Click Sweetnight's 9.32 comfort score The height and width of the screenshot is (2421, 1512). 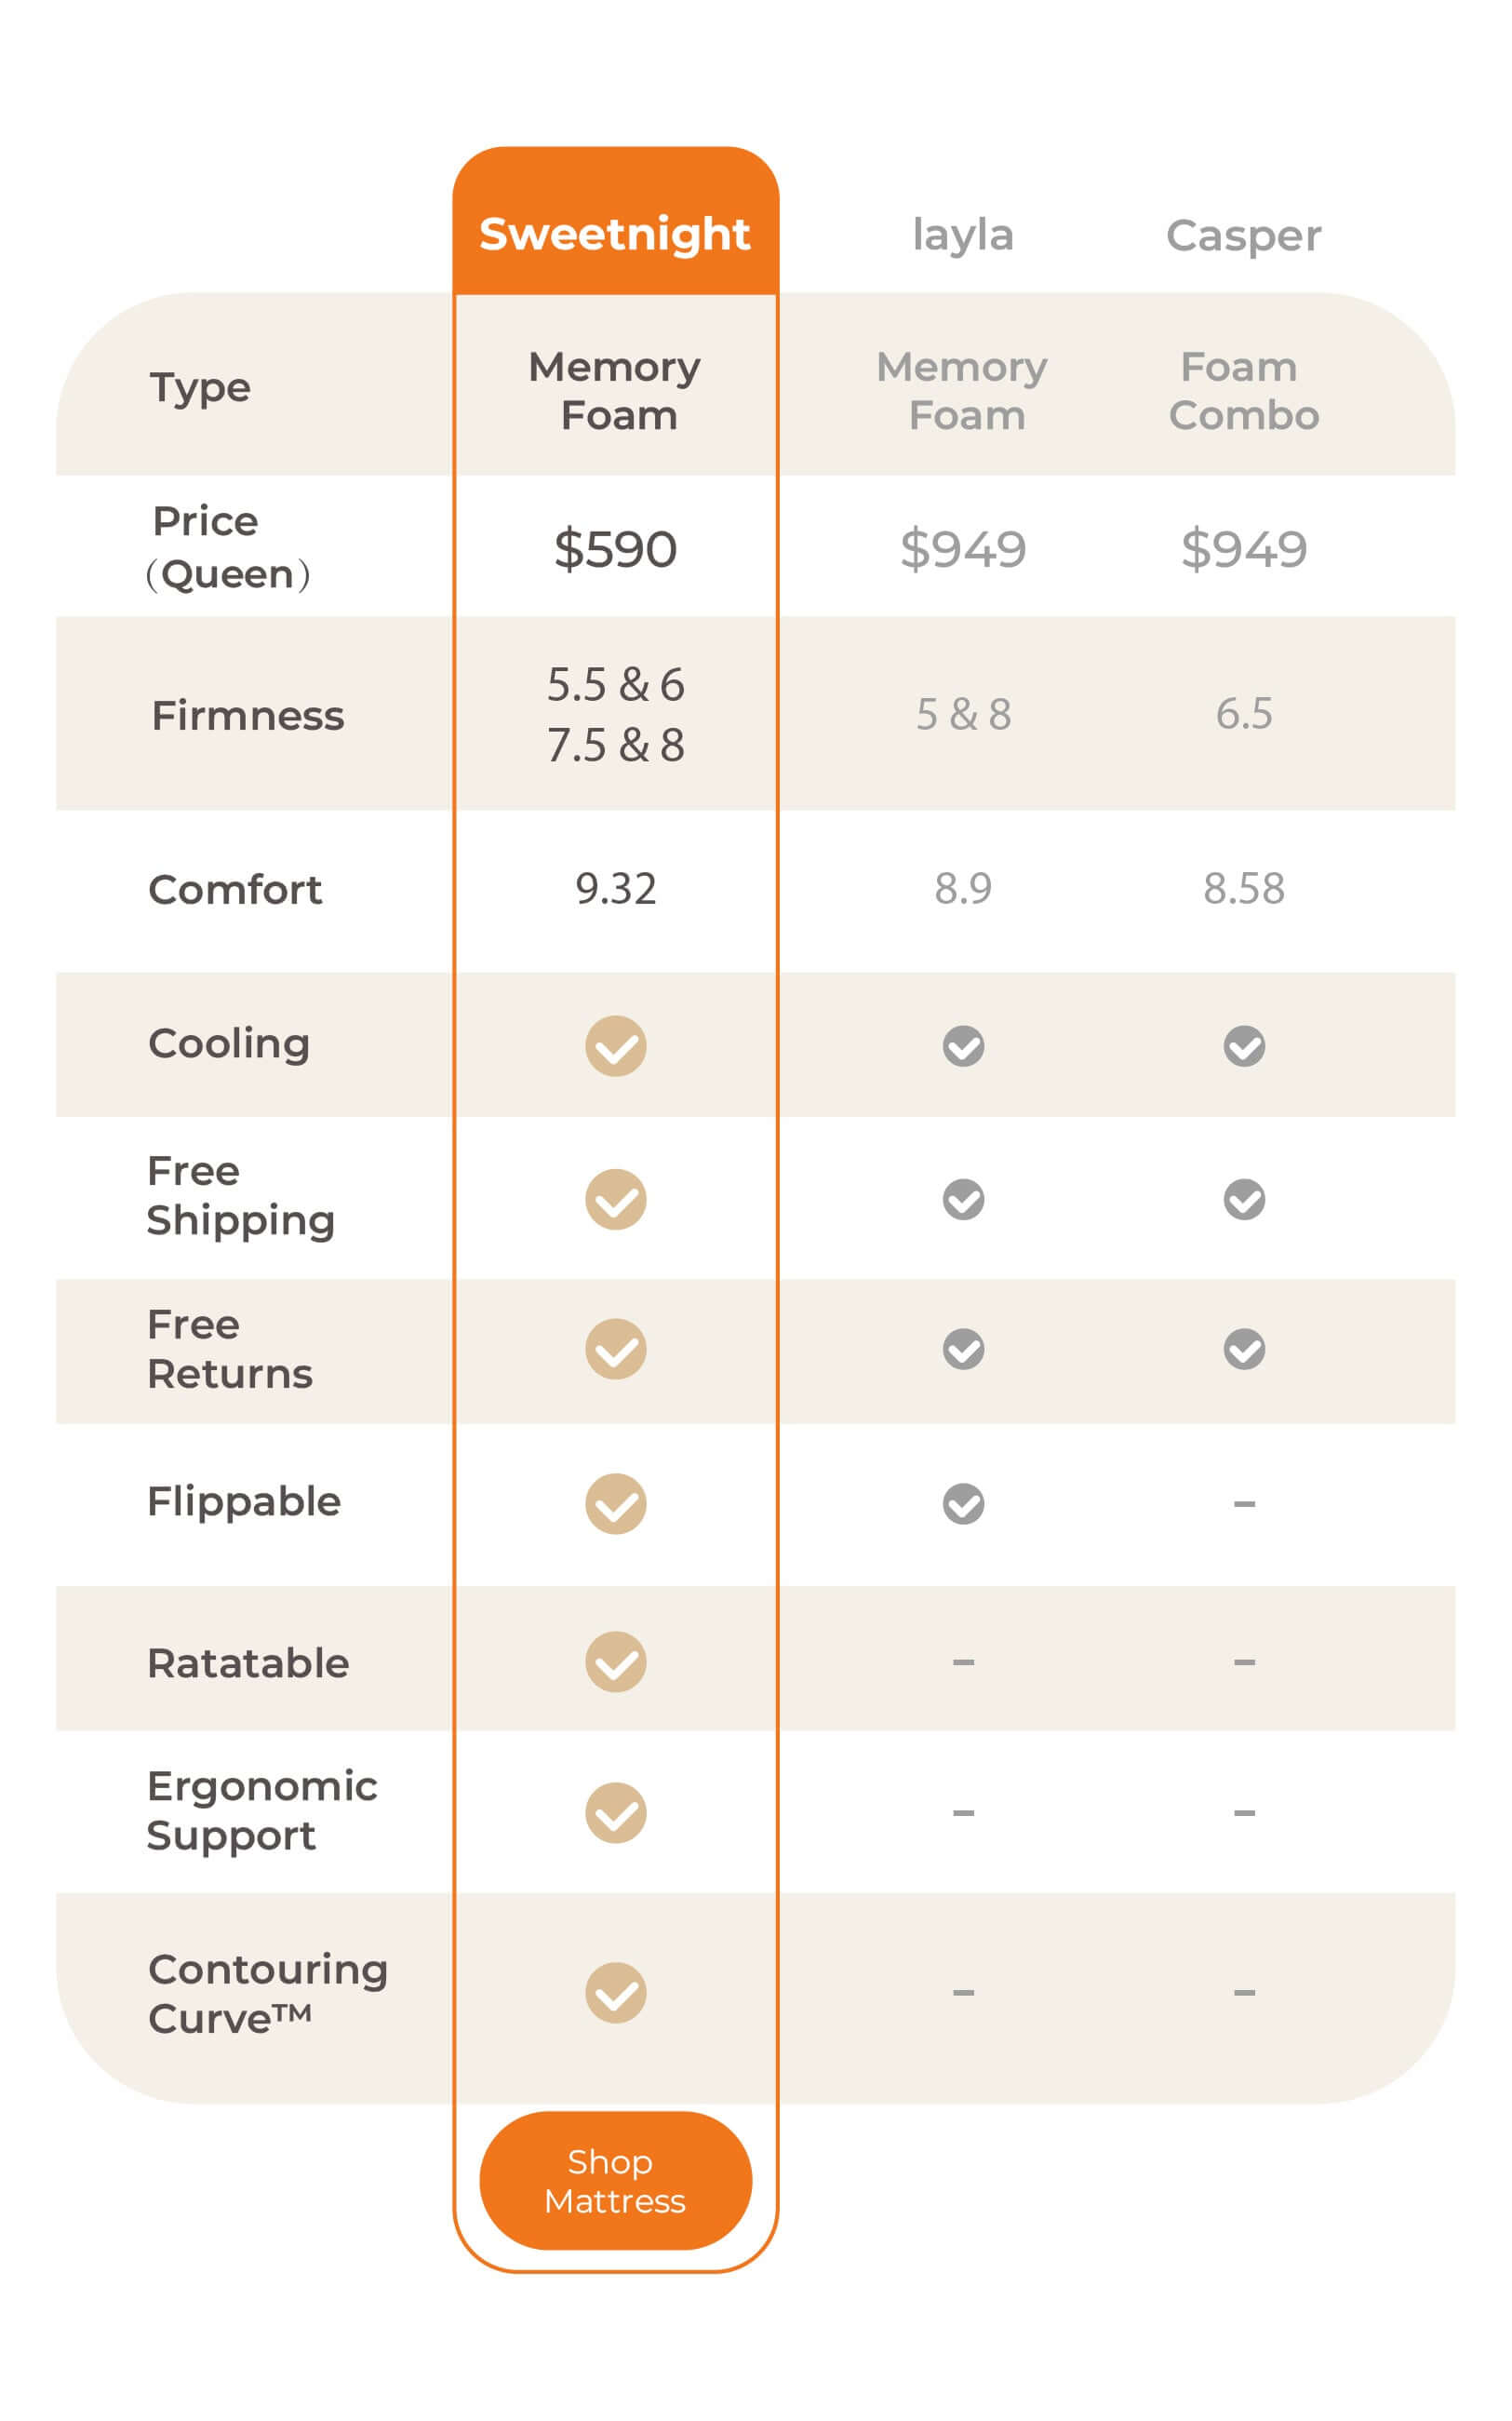(x=615, y=888)
